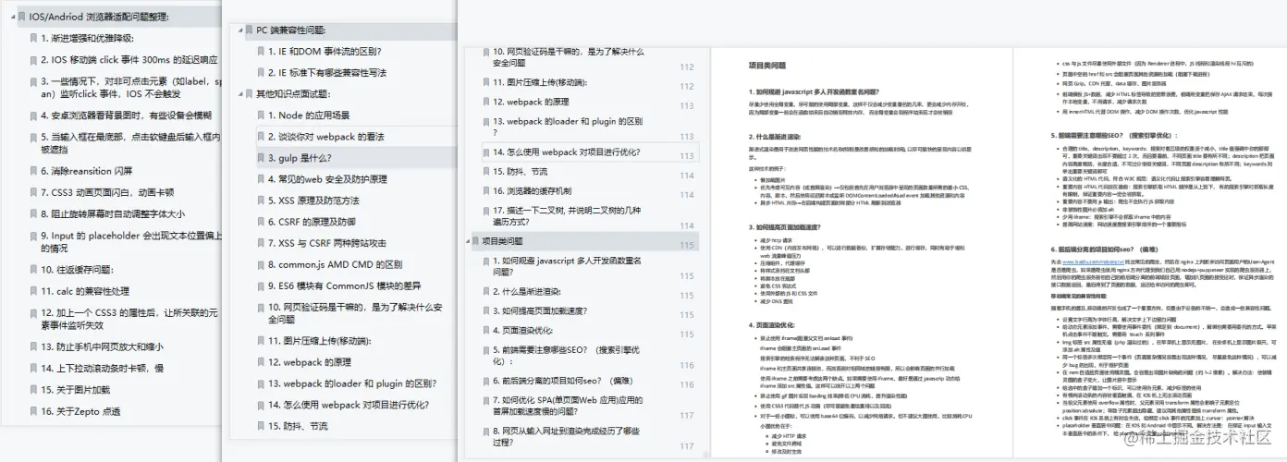Click bookmark icon of 9. Input 的 placeholder
The width and height of the screenshot is (1287, 462).
tap(32, 236)
